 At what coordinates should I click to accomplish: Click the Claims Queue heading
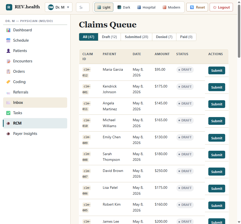pyautogui.click(x=108, y=25)
